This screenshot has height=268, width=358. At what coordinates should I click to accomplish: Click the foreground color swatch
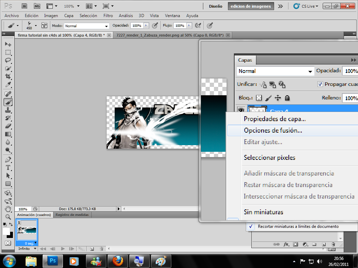point(6,231)
